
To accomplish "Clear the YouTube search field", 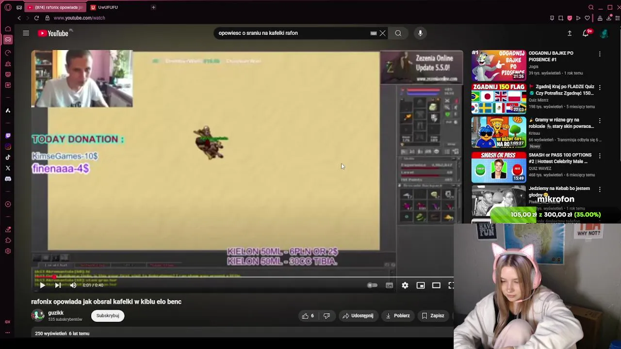I will (x=382, y=33).
